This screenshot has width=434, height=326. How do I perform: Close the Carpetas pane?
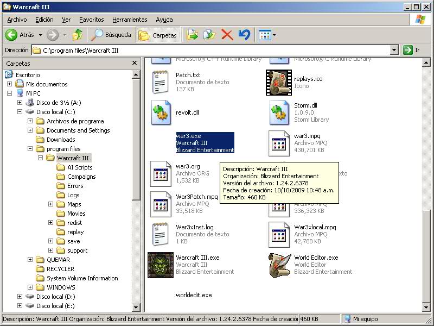point(135,63)
